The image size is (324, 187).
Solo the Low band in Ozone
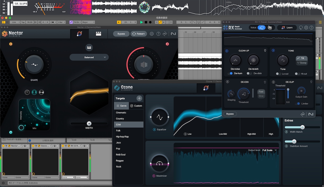pos(185,134)
